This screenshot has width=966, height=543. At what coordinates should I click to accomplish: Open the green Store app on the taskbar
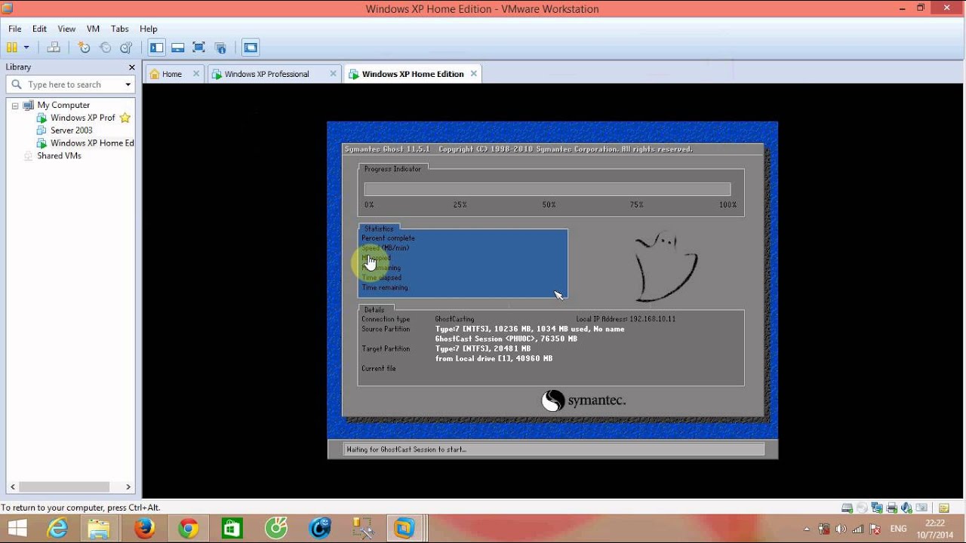[x=232, y=529]
